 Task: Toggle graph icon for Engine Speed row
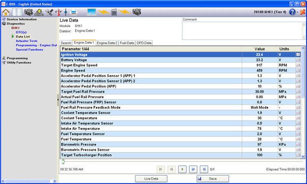pyautogui.click(x=298, y=70)
